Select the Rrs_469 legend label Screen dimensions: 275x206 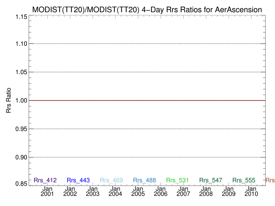111,180
